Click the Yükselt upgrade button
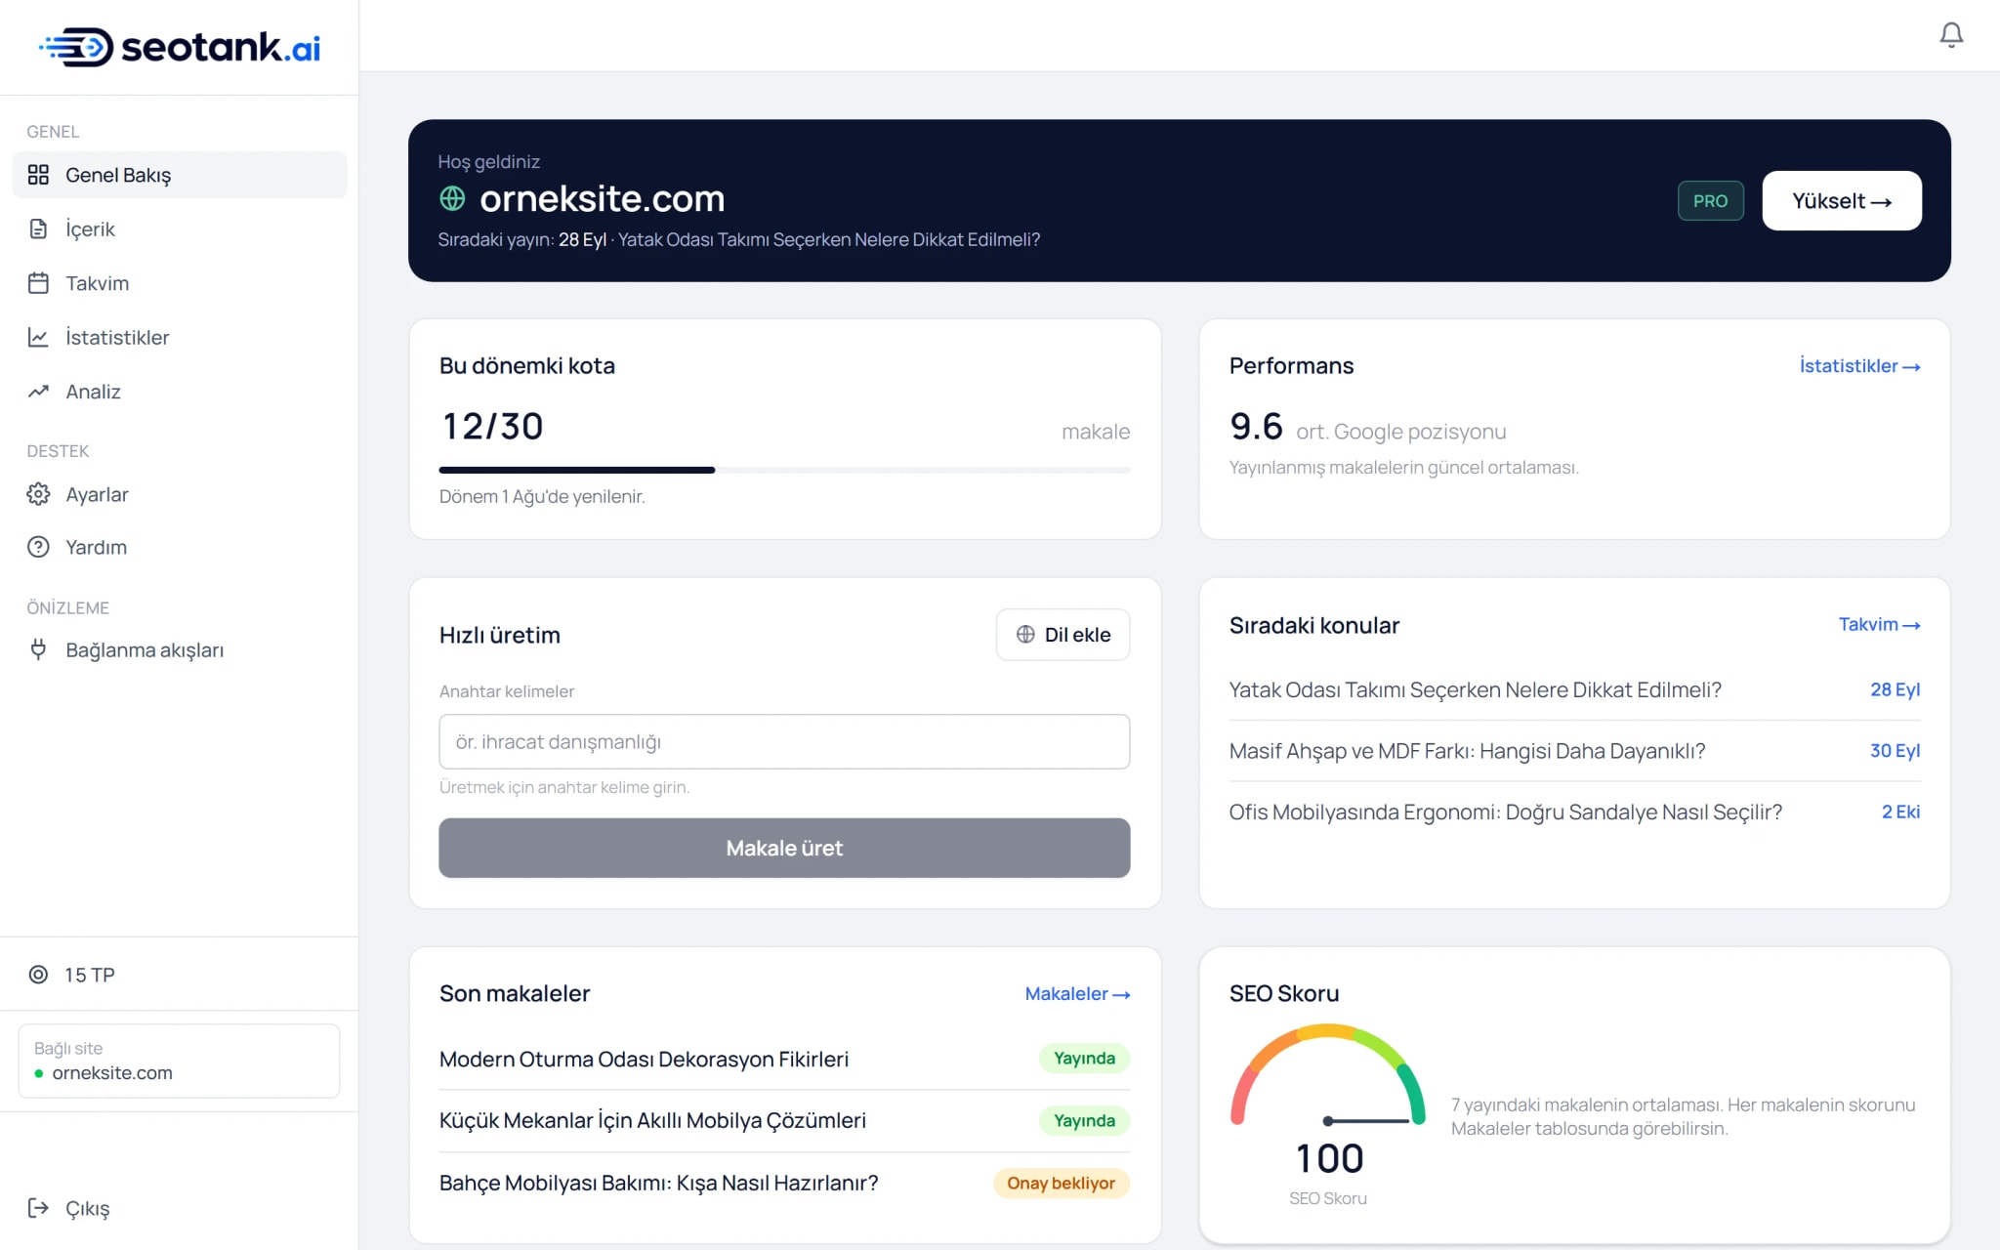 coord(1842,200)
